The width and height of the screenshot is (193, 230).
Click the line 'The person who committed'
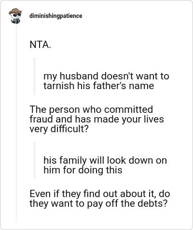click(x=91, y=110)
